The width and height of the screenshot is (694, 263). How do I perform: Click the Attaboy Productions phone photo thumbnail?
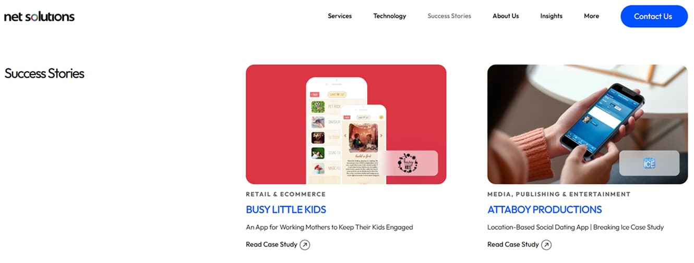(588, 124)
